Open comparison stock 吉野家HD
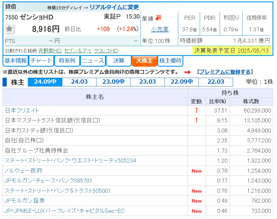Viewport: 277px width, 219px height. [x=50, y=51]
